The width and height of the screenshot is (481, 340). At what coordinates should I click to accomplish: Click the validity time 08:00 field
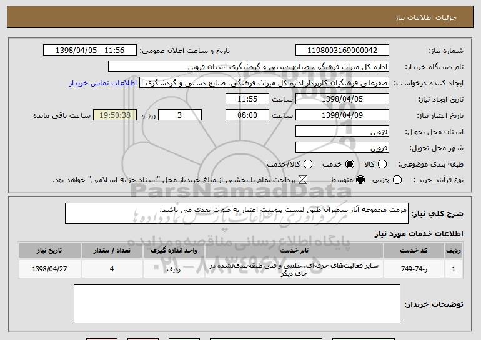tap(247, 115)
